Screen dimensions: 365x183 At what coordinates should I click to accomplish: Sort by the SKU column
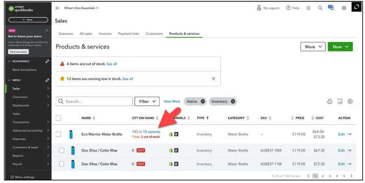pos(266,118)
